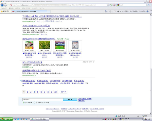Open the ページ command bar menu

pos(125,11)
